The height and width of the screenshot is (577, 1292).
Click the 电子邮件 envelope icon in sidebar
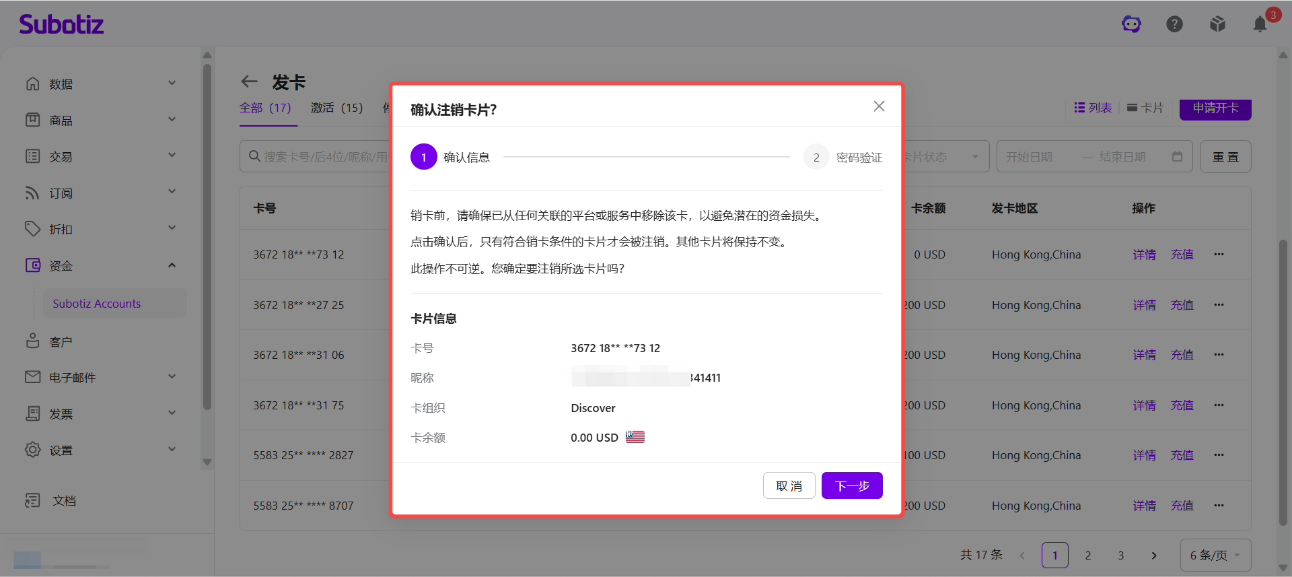click(x=32, y=377)
